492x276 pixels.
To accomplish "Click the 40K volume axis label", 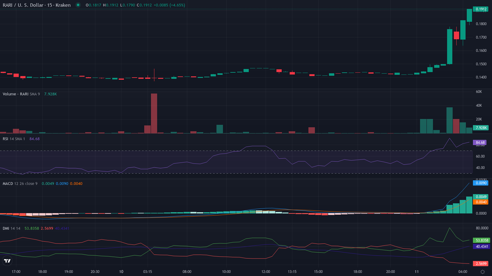I will click(478, 105).
